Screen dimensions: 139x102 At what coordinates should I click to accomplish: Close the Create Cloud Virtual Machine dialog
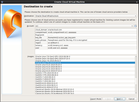point(137,2)
